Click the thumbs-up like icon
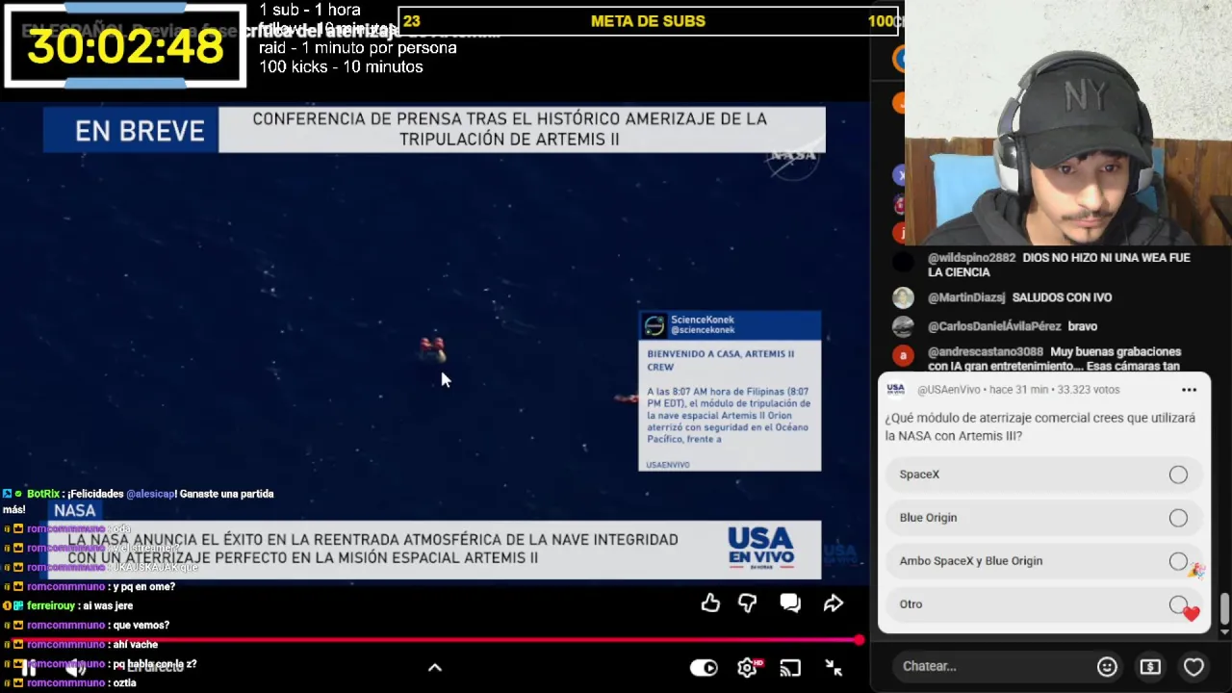The height and width of the screenshot is (693, 1232). [710, 603]
